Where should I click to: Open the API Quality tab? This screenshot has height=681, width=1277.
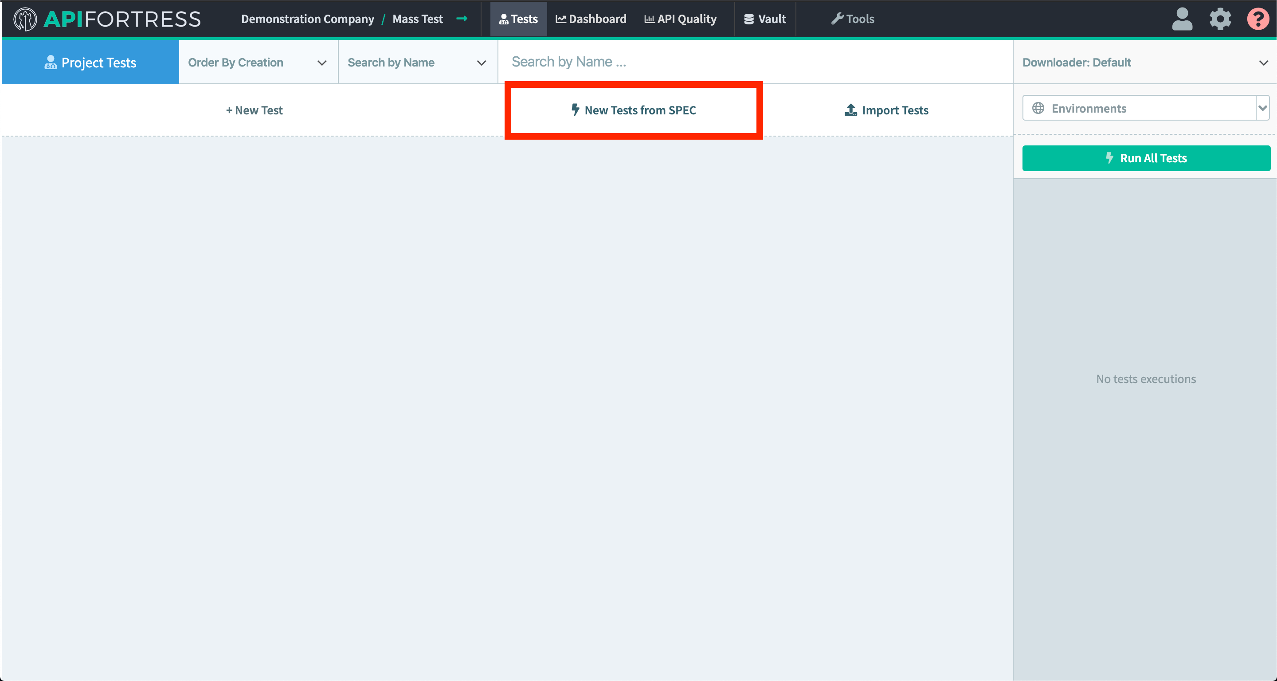tap(681, 20)
